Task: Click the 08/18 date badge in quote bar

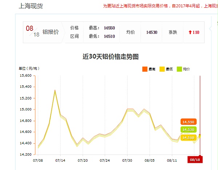Action: [33, 31]
